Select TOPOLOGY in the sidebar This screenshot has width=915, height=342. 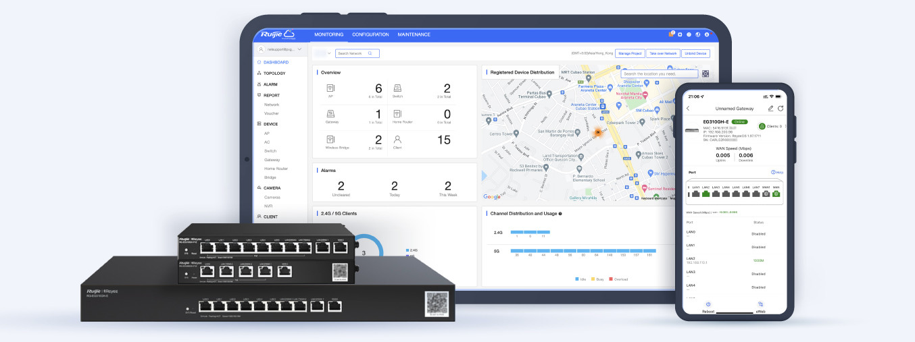[x=274, y=73]
